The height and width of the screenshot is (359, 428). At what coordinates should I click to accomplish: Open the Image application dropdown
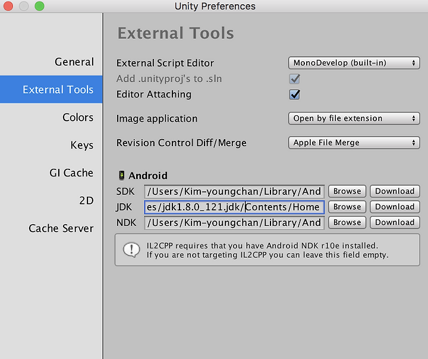354,118
